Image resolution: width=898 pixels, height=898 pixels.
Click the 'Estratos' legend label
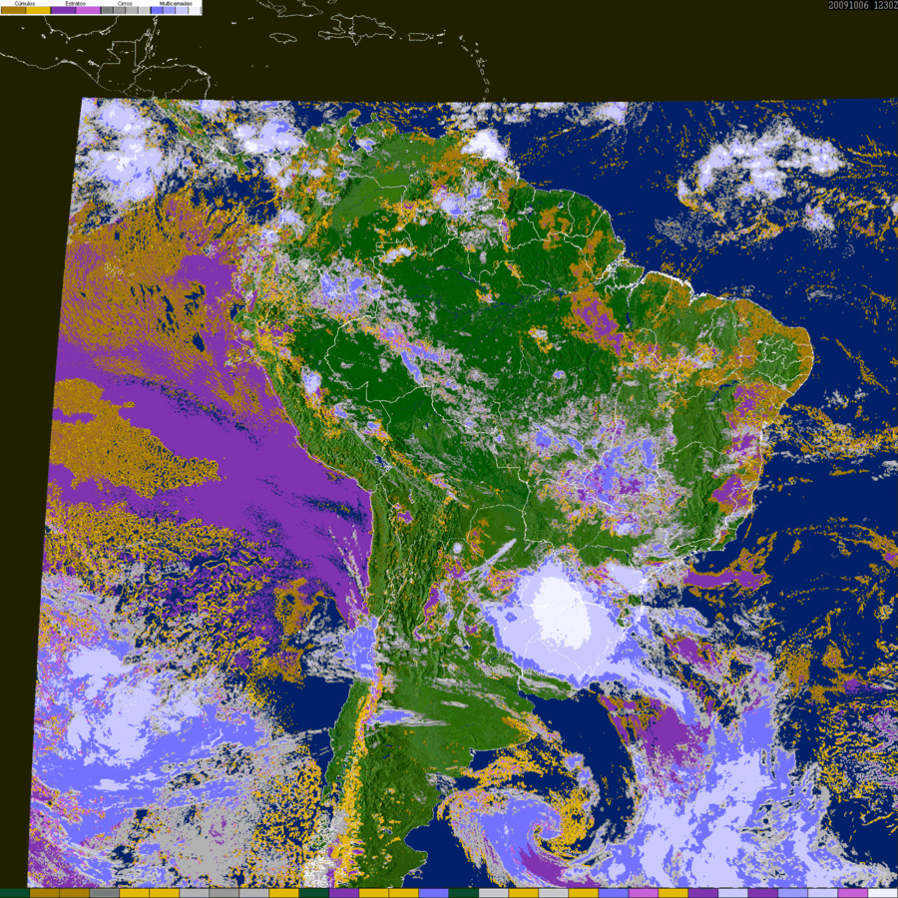[76, 3]
